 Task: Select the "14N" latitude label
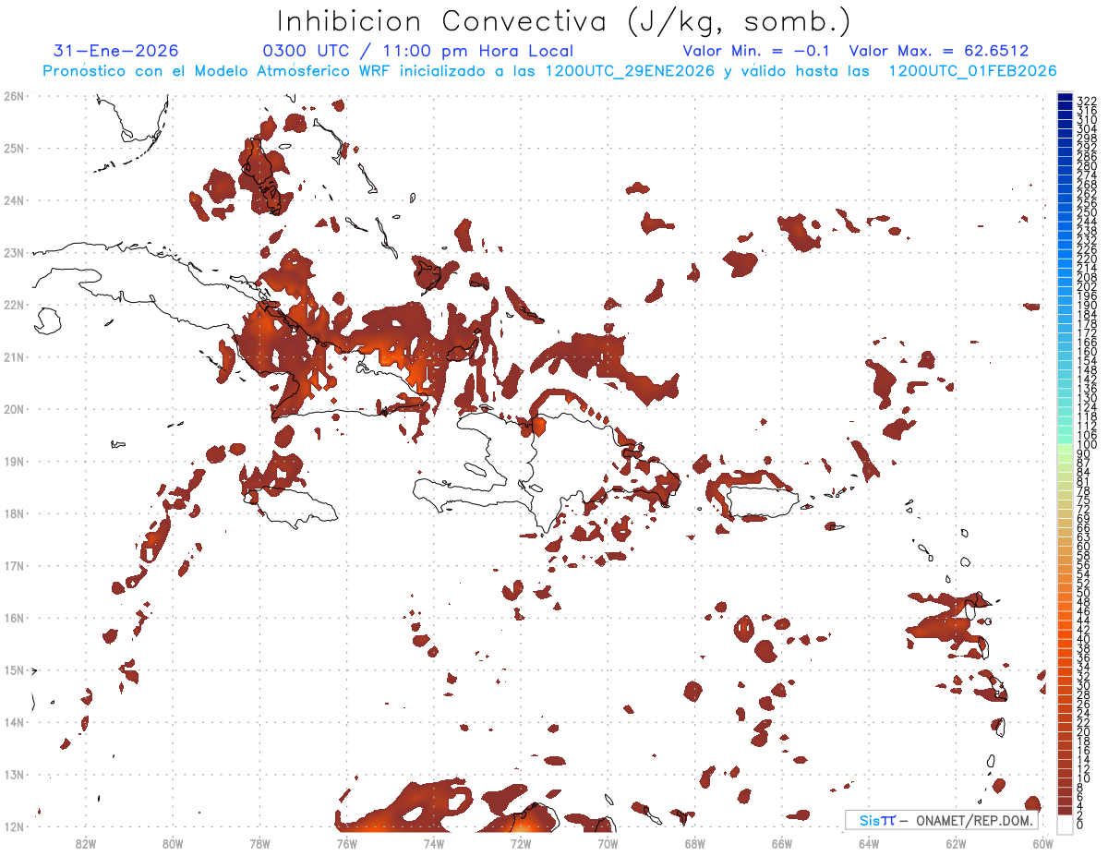pyautogui.click(x=13, y=722)
